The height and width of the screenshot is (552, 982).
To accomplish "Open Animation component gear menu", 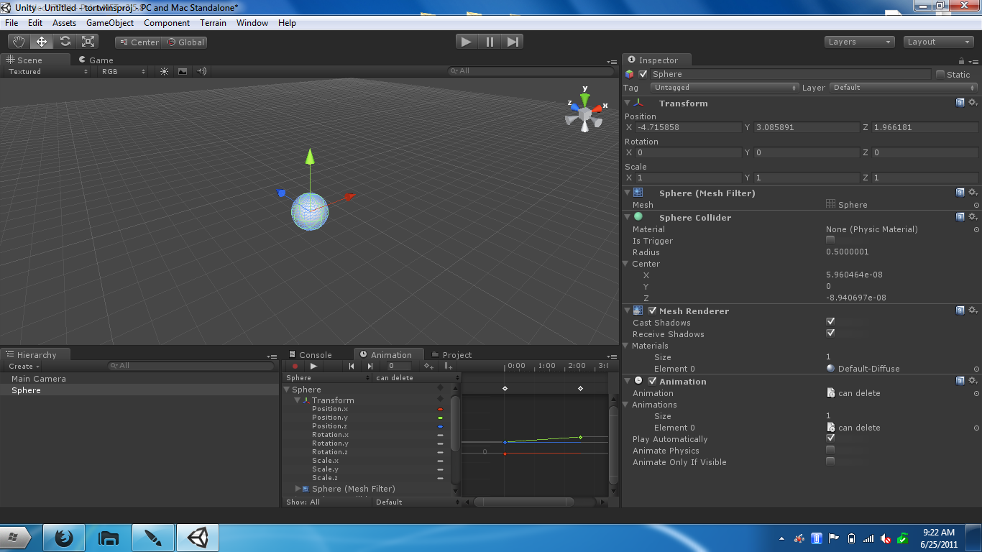I will (973, 381).
